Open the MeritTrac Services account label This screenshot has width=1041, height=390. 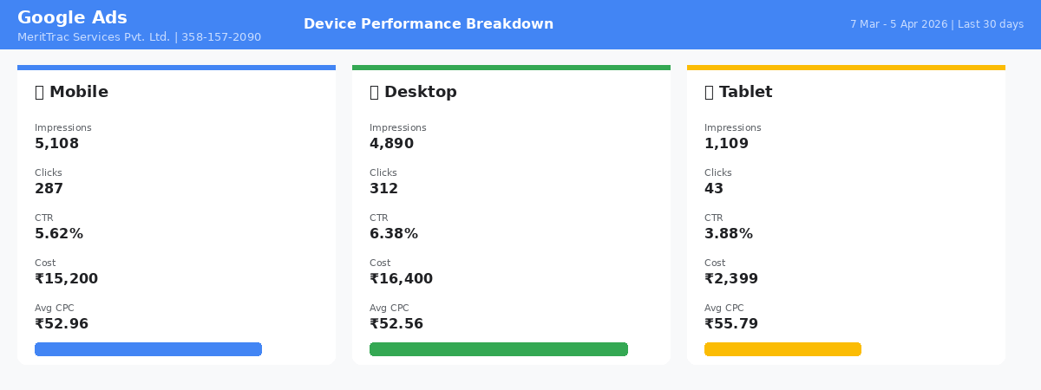click(139, 37)
